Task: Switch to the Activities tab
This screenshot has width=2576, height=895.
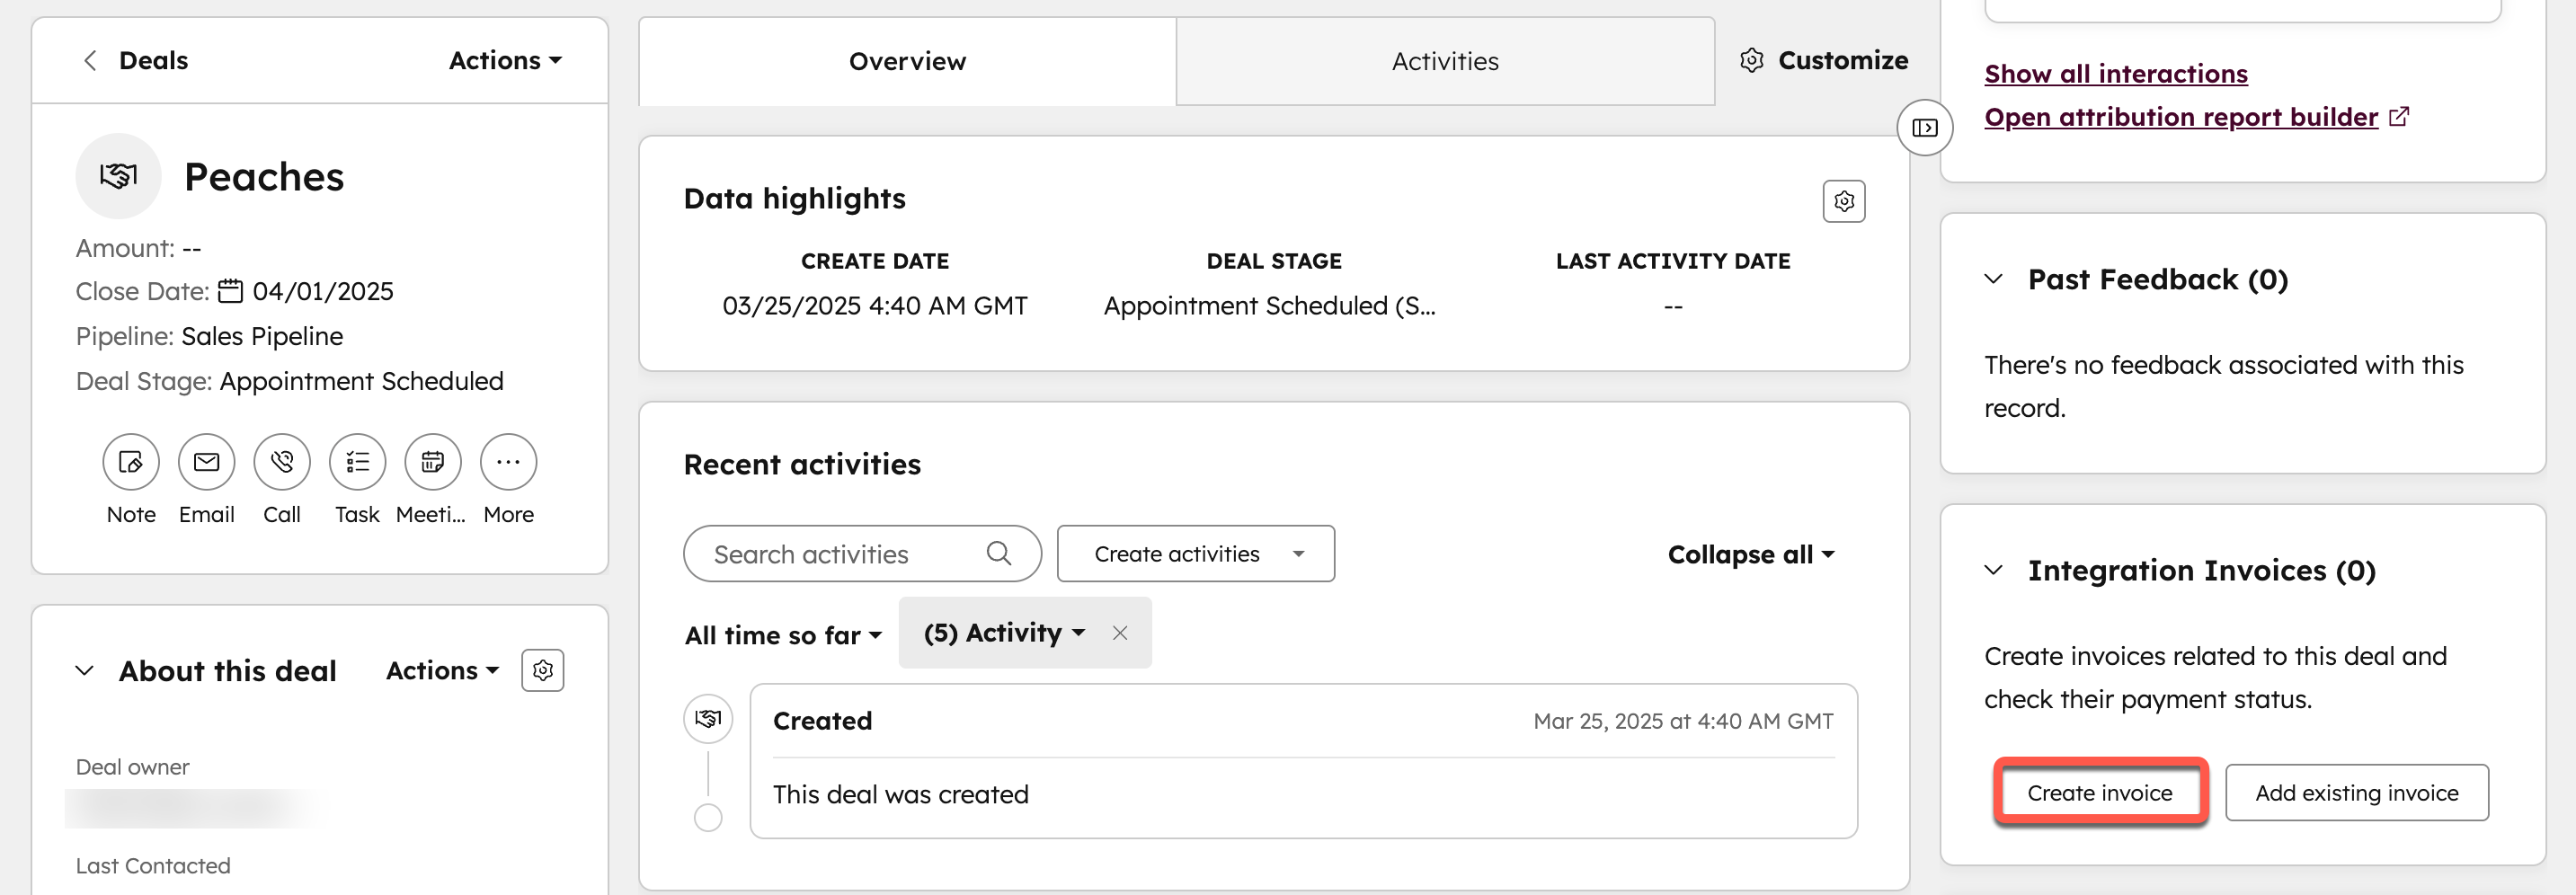Action: tap(1444, 60)
